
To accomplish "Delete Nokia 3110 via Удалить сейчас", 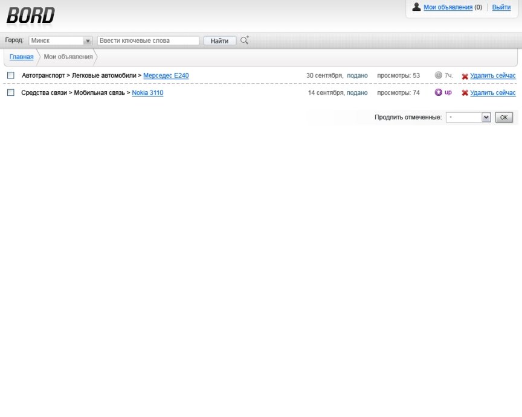I will 493,92.
